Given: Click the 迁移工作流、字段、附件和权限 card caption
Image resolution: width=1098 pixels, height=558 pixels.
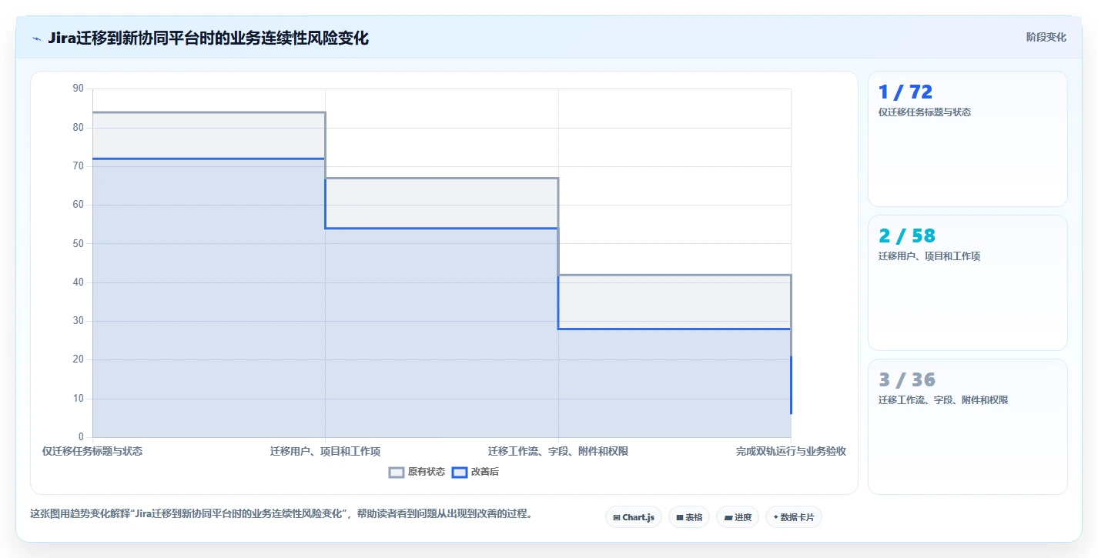Looking at the screenshot, I should [943, 400].
